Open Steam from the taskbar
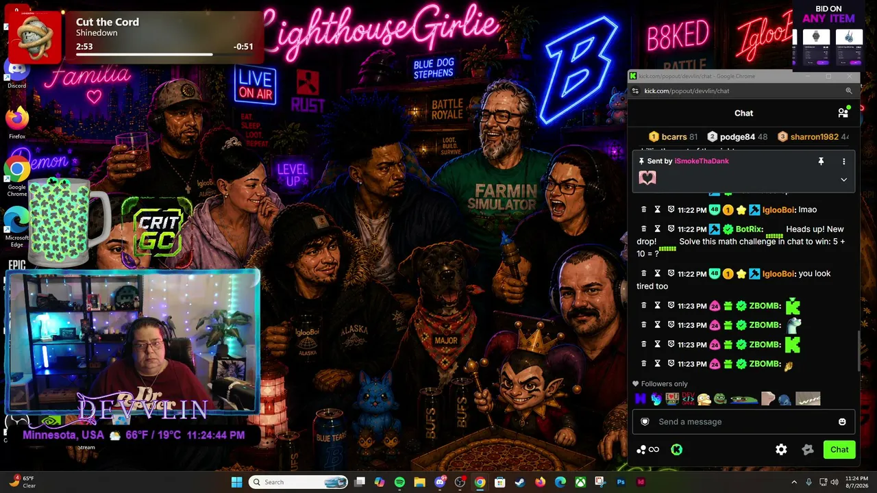877x493 pixels. (x=520, y=482)
